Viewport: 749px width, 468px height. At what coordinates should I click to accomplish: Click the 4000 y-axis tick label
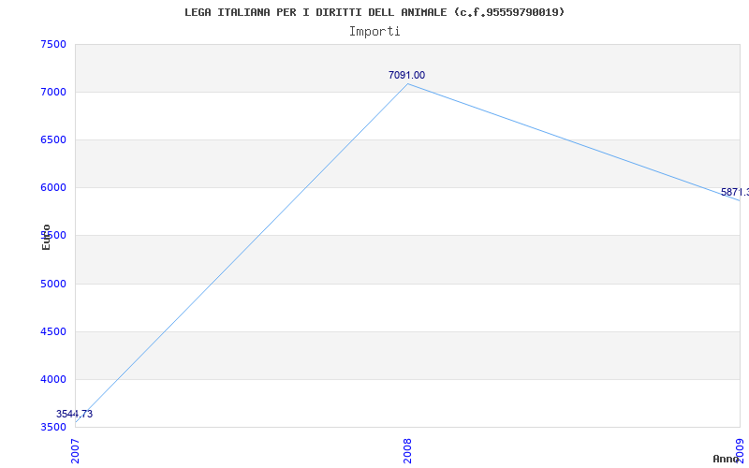click(53, 379)
